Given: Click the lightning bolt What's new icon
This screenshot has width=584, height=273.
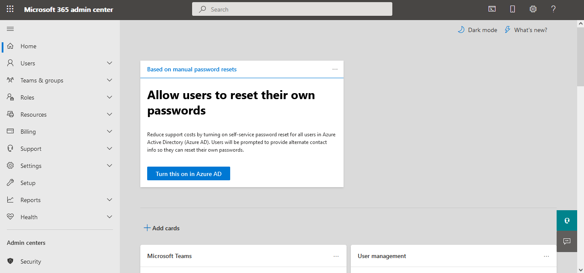Looking at the screenshot, I should coord(507,30).
